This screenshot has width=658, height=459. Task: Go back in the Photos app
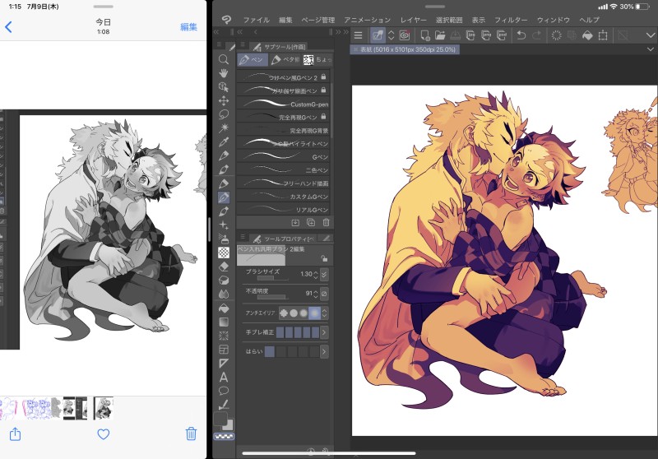coord(8,27)
